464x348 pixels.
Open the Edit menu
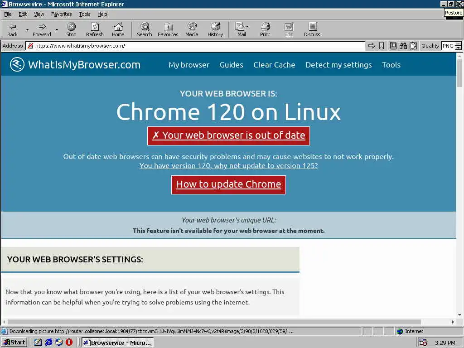(x=23, y=14)
